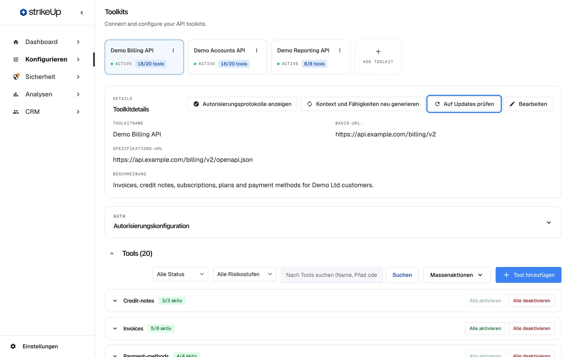Click the strikeUp logo

coord(41,12)
